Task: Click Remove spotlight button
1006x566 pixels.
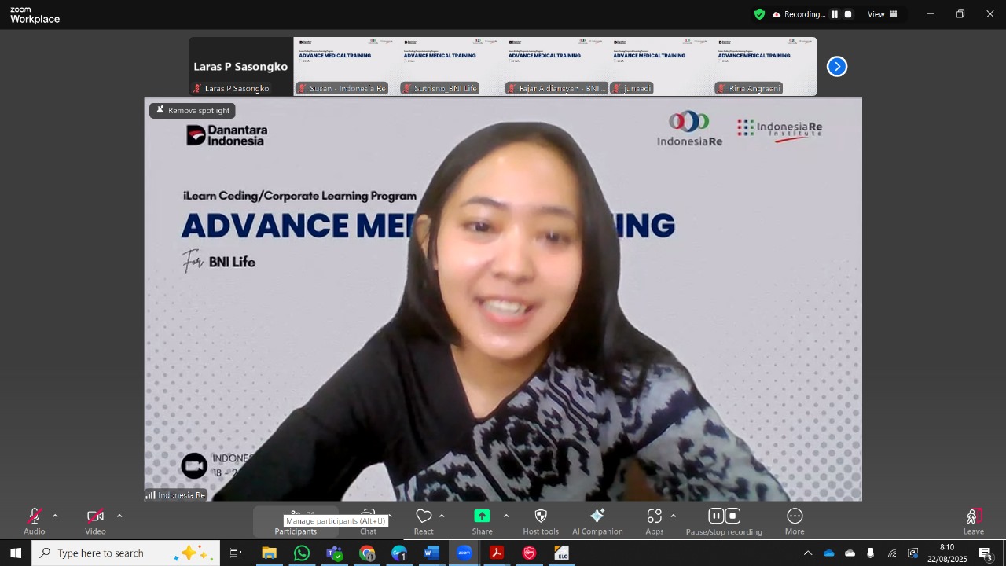Action: click(x=193, y=111)
